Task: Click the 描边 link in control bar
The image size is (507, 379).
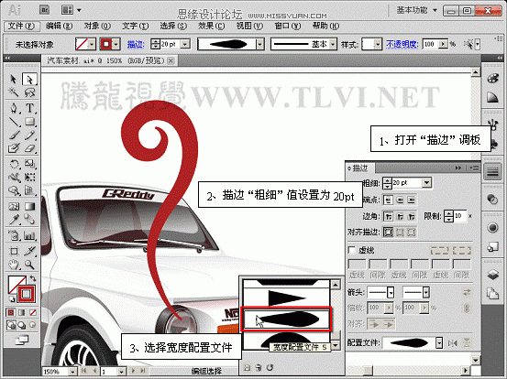Action: pyautogui.click(x=136, y=44)
